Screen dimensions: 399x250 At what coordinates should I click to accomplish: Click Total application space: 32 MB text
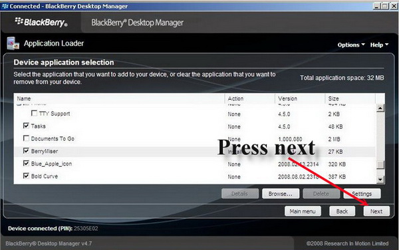tap(342, 78)
